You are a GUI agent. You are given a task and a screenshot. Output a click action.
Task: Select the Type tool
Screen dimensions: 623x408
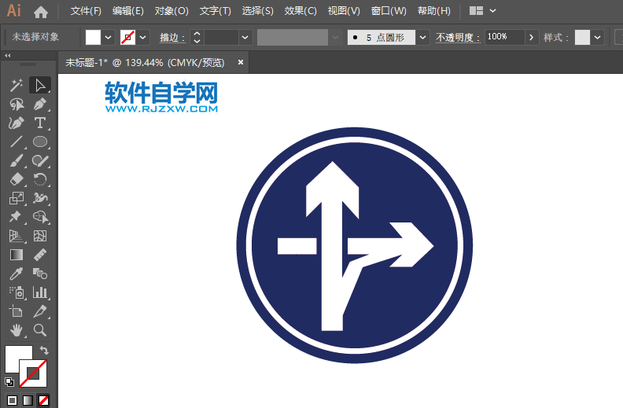[x=40, y=123]
